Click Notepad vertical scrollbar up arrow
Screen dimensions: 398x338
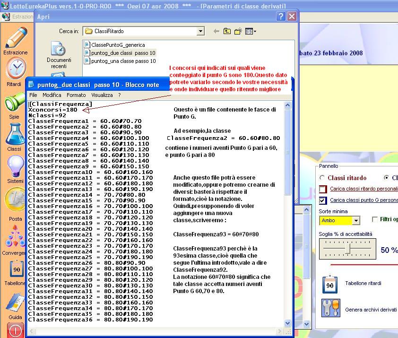click(287, 105)
